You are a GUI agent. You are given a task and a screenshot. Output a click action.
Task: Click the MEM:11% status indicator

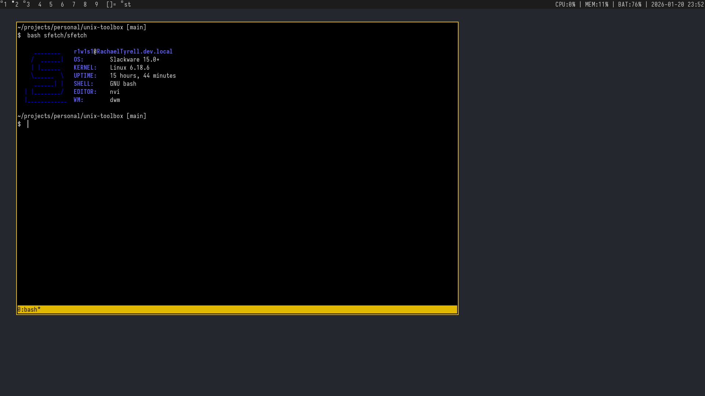pos(597,4)
